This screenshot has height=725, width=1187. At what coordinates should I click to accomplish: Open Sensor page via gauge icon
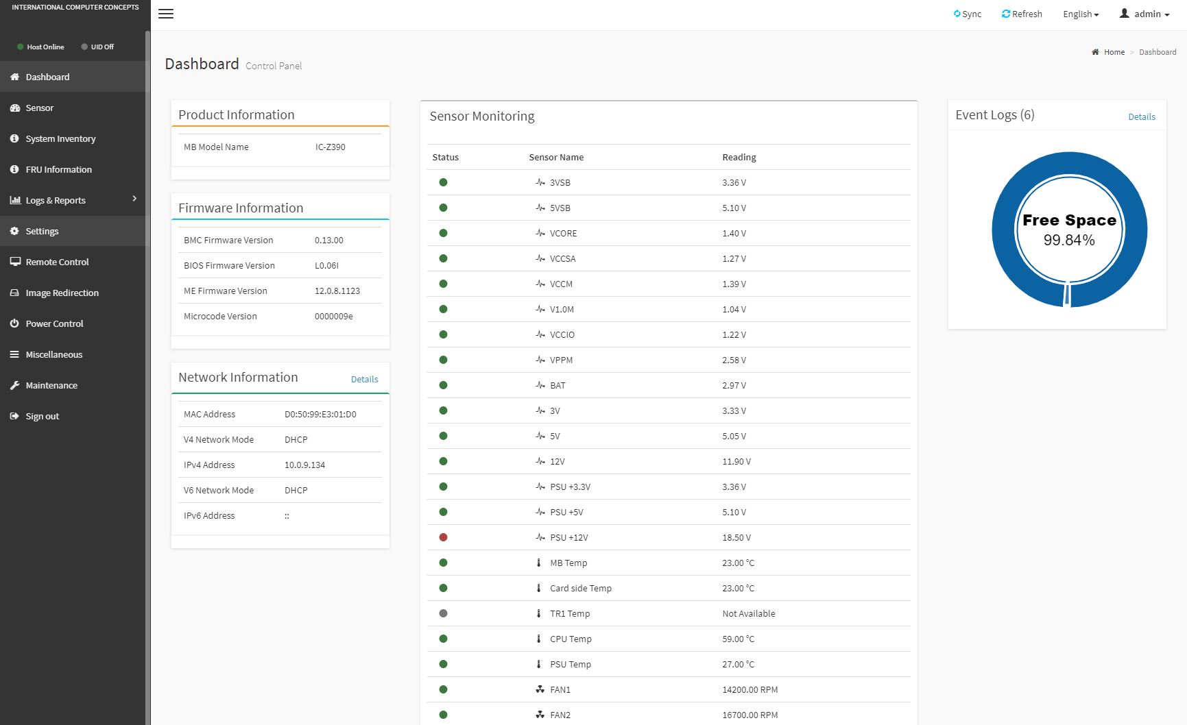[x=14, y=108]
